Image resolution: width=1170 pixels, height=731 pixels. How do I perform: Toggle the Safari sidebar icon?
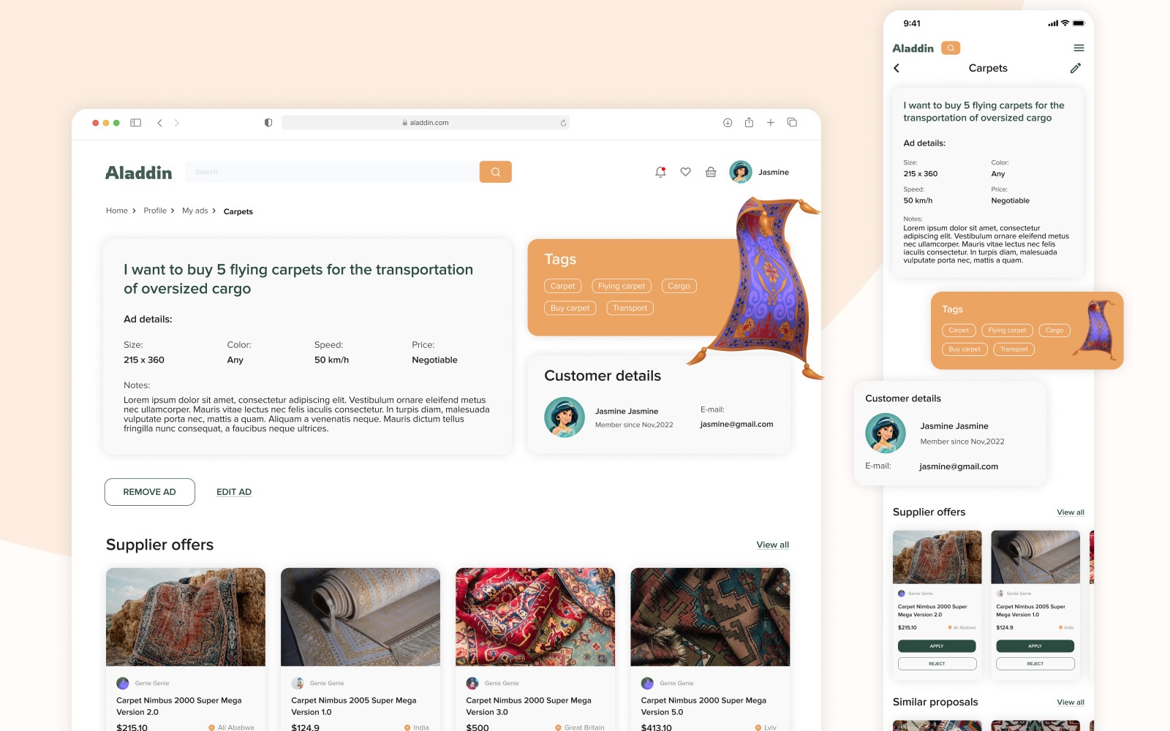pyautogui.click(x=136, y=123)
